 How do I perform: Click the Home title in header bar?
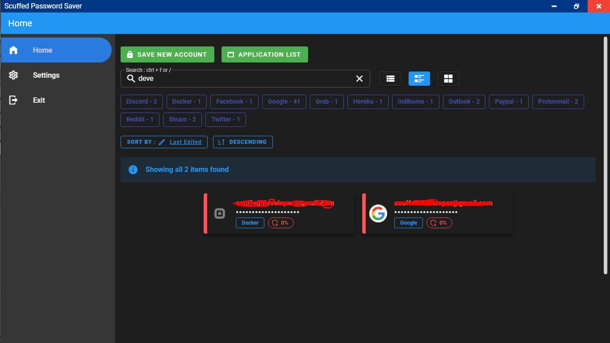coord(20,23)
